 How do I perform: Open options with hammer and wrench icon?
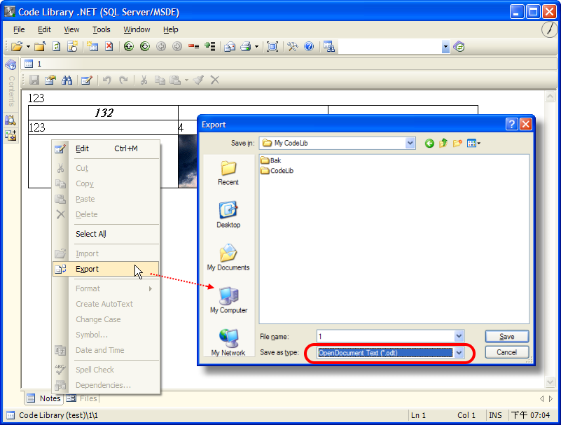292,46
